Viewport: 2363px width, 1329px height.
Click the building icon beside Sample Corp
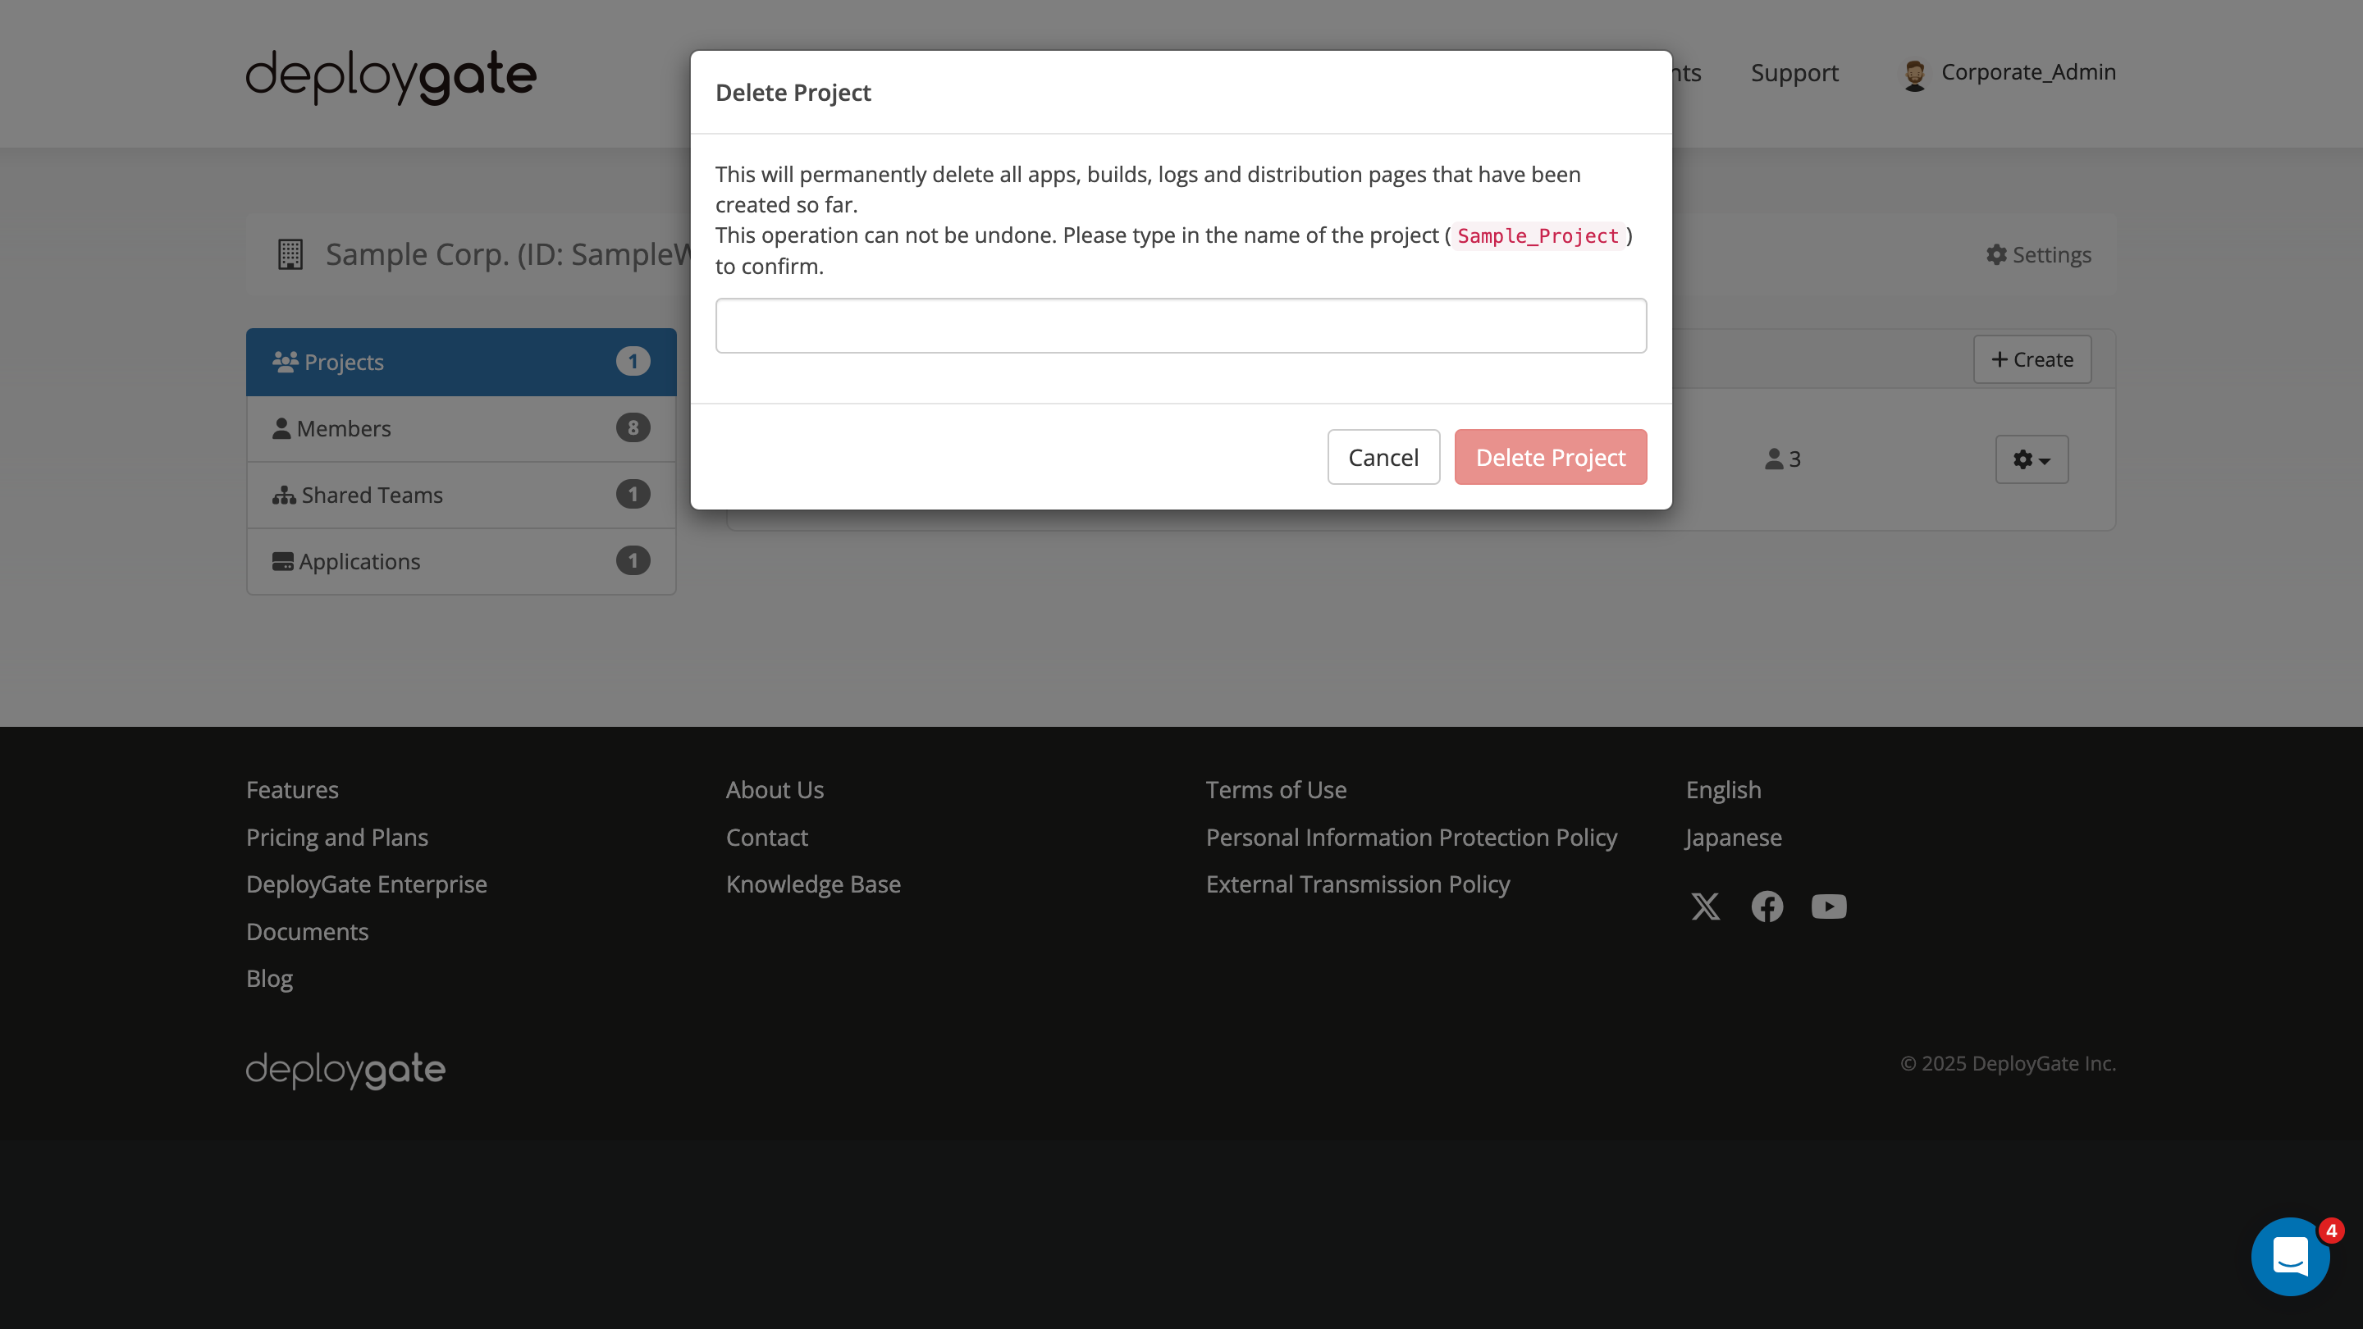pos(290,254)
